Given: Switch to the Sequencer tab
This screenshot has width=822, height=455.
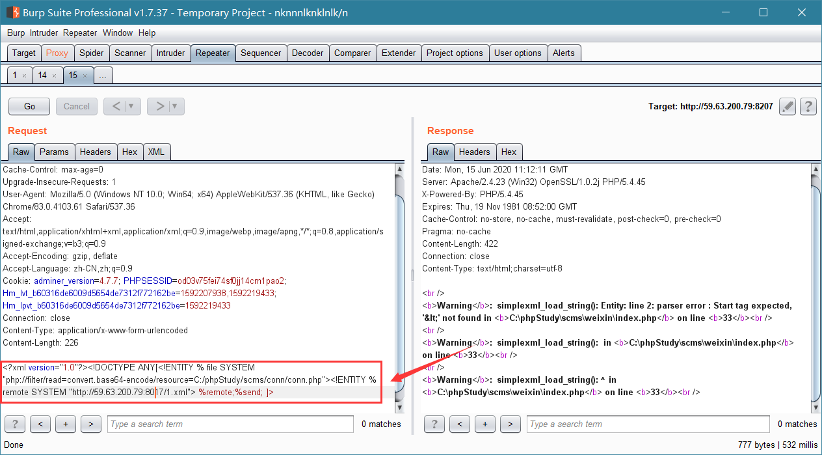Looking at the screenshot, I should coord(261,53).
